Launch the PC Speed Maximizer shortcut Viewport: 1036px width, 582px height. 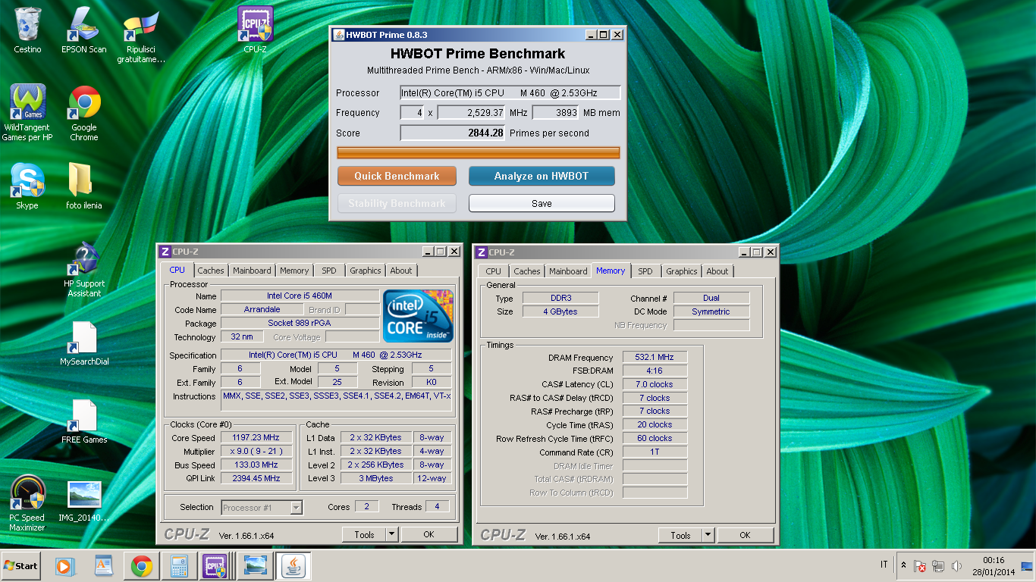point(27,503)
